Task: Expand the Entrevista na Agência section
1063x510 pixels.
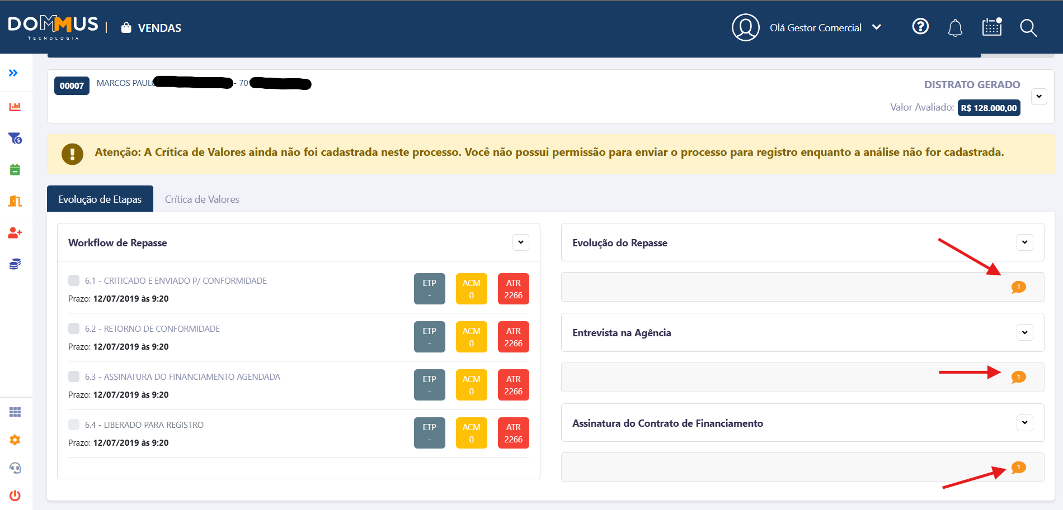Action: [1024, 333]
